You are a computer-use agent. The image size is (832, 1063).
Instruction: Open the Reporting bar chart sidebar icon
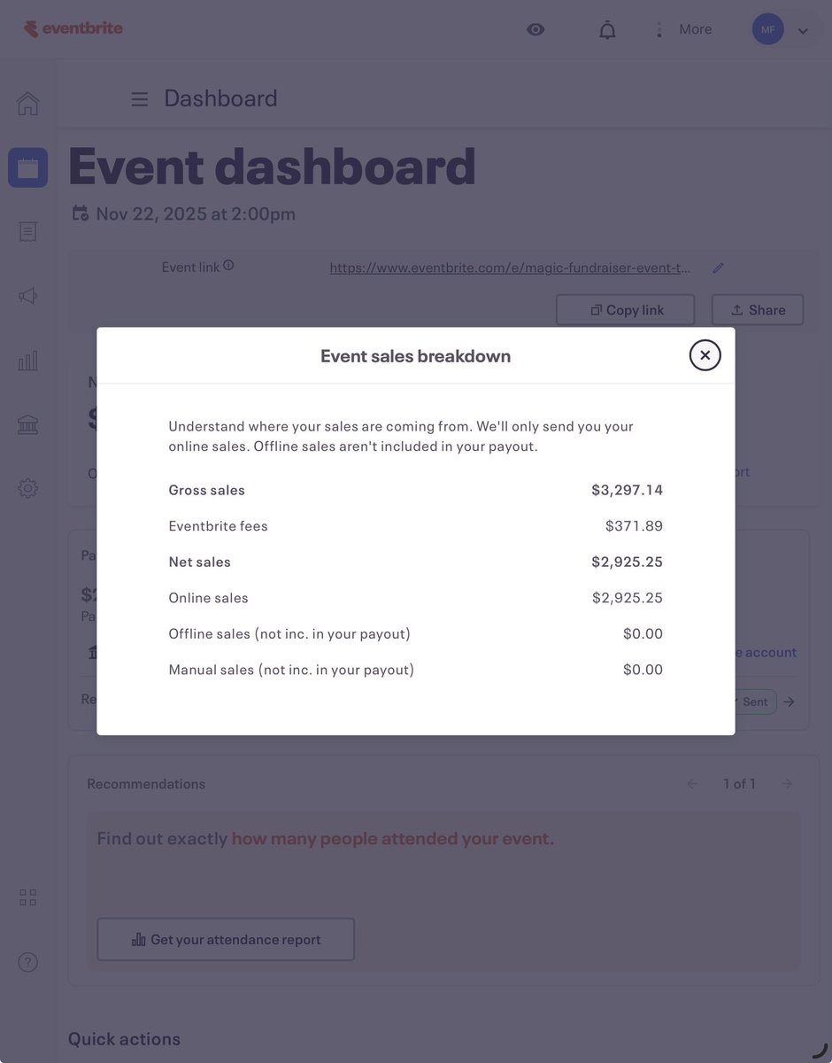click(28, 361)
